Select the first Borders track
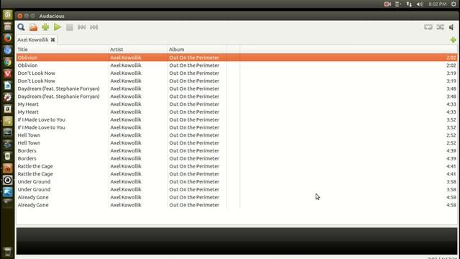The image size is (460, 259). [x=236, y=150]
